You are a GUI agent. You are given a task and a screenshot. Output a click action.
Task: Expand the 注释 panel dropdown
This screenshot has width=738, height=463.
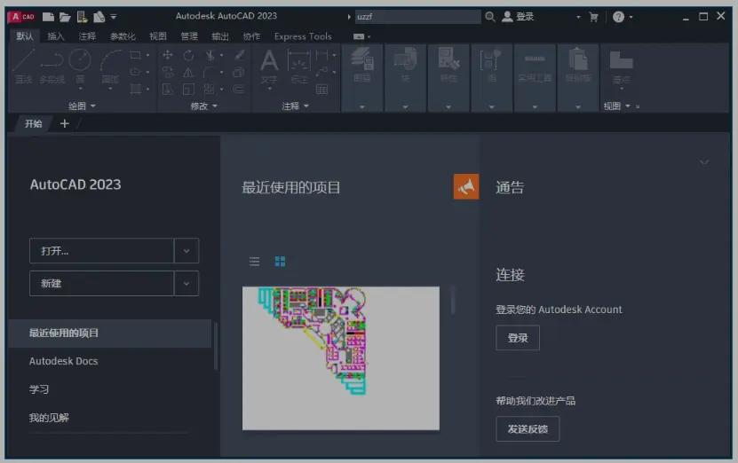click(x=295, y=106)
